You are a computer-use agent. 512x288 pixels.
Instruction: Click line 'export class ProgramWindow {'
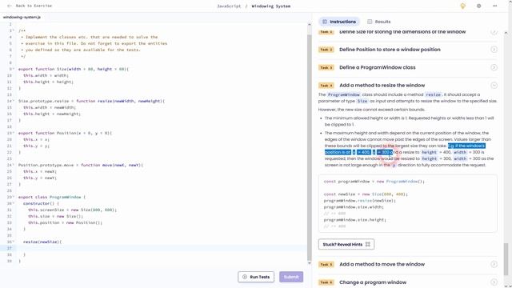51,197
